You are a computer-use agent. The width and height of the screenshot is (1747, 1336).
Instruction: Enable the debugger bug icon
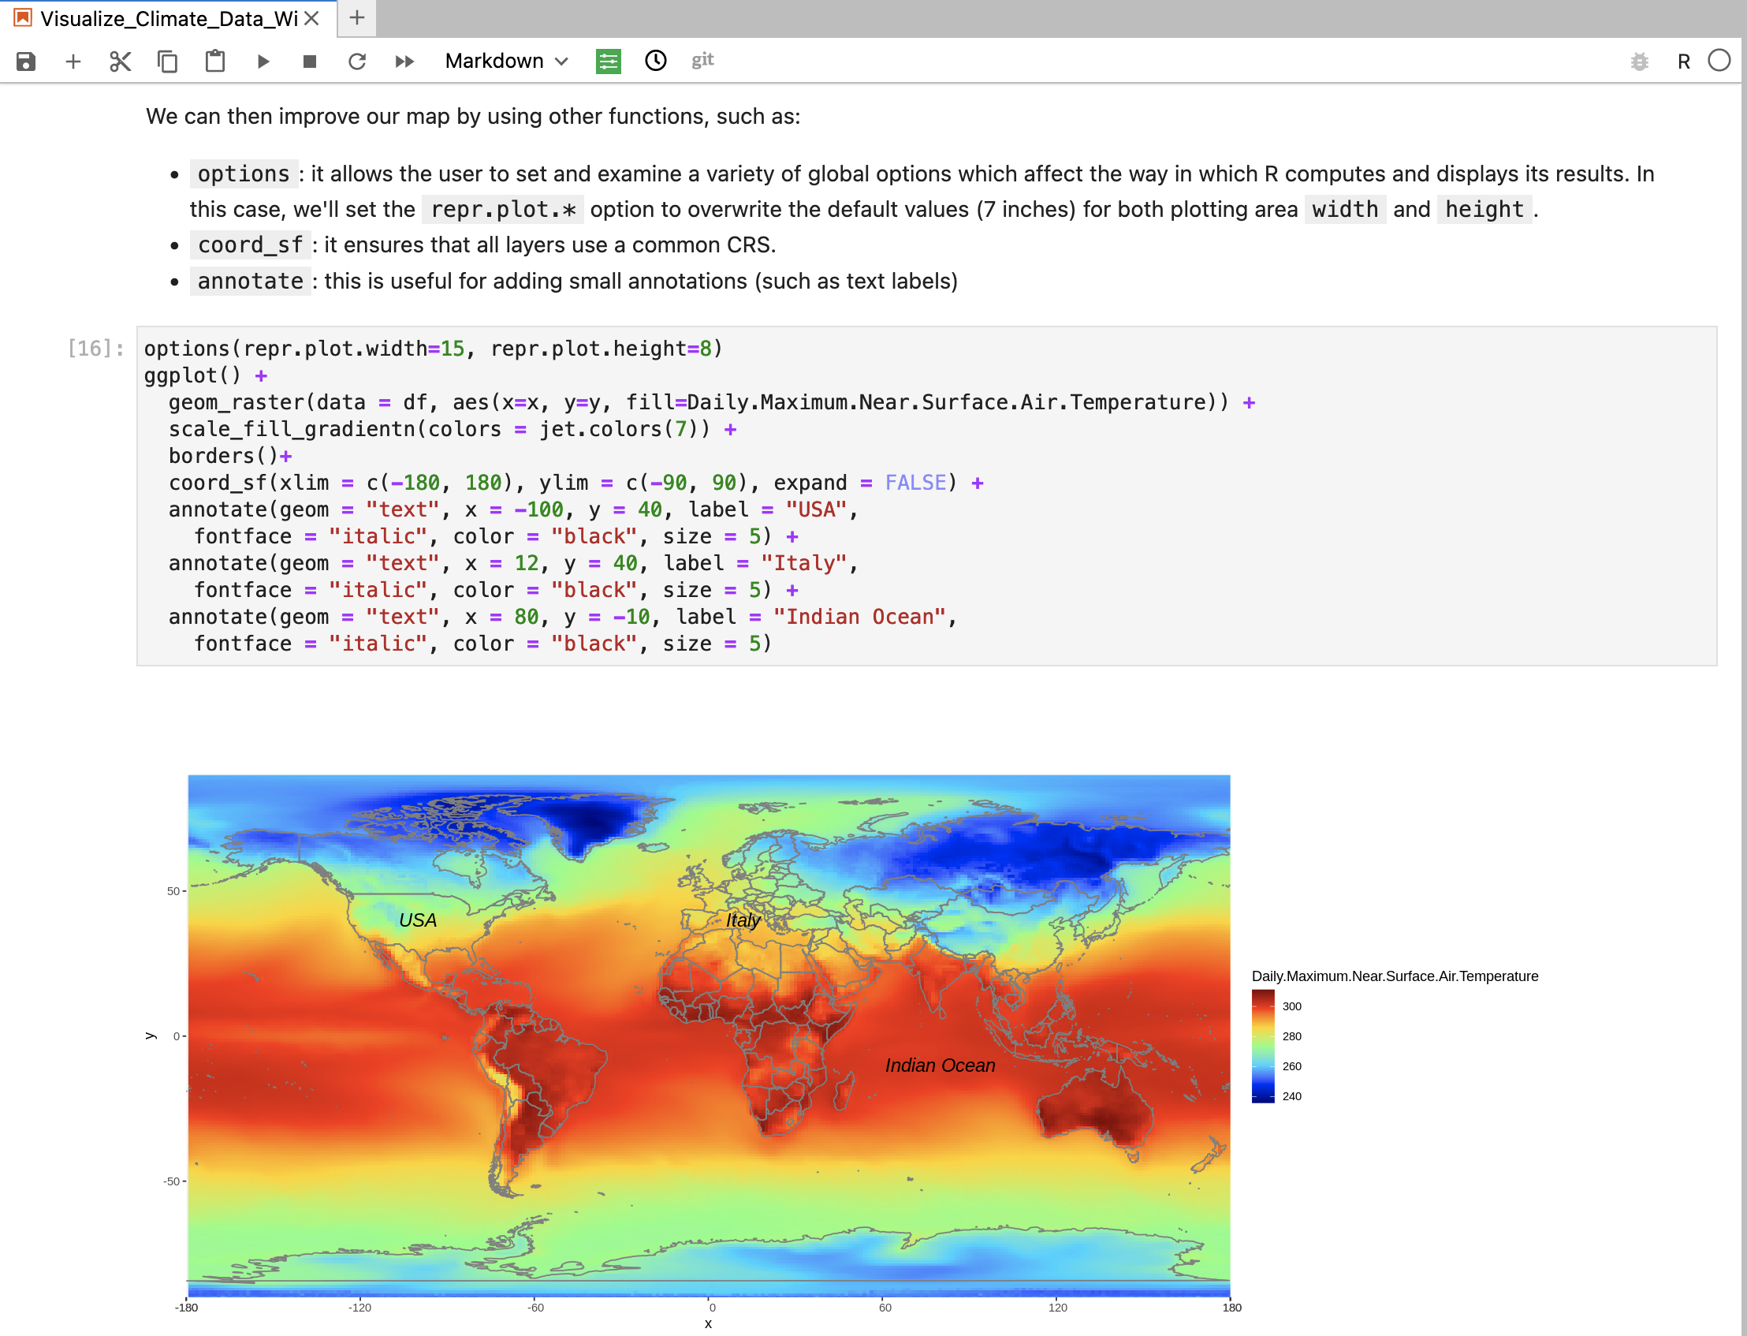pyautogui.click(x=1639, y=62)
